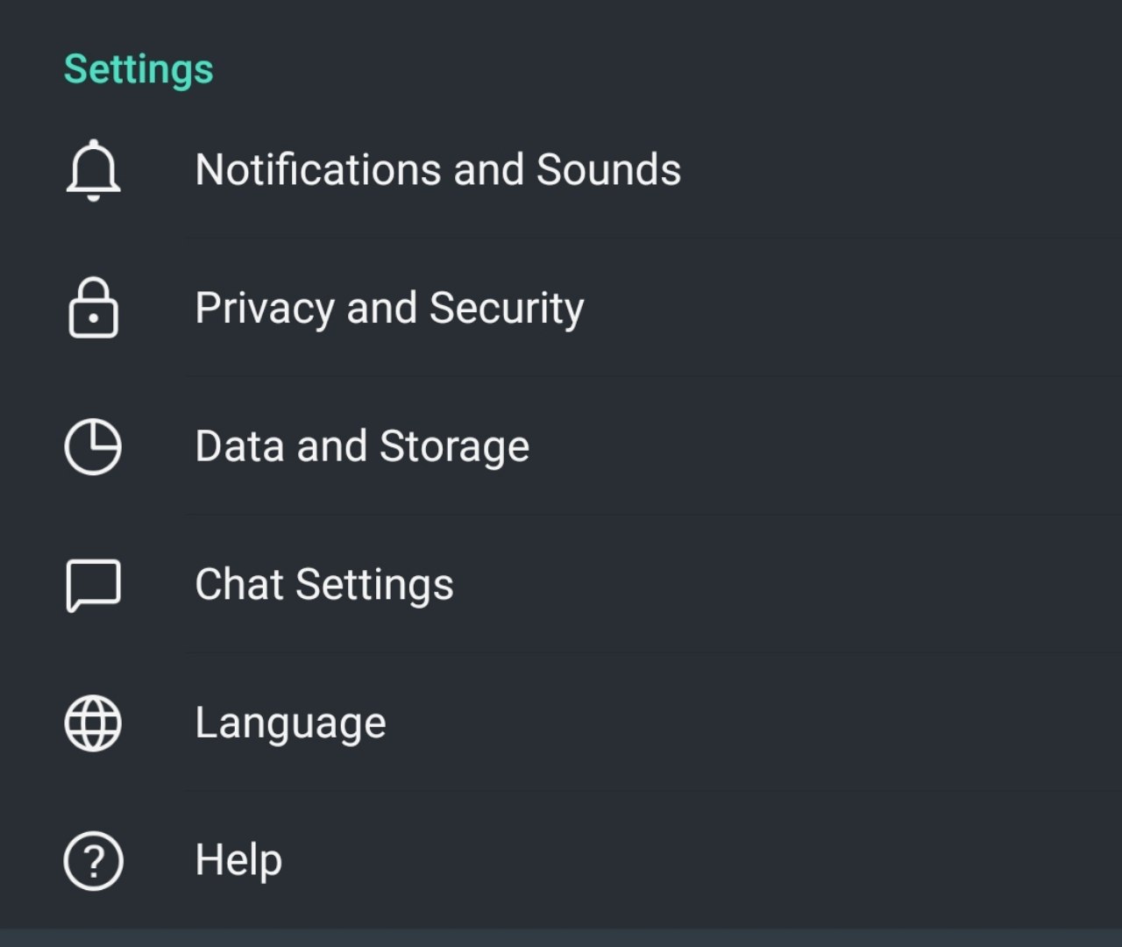Tap the blank space right of Help
Viewport: 1122px width, 947px height.
tap(701, 860)
